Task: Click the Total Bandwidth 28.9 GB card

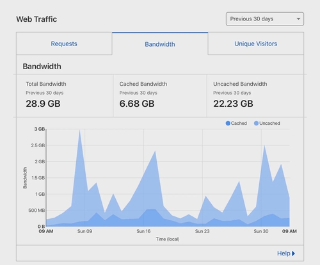Action: pyautogui.click(x=65, y=96)
